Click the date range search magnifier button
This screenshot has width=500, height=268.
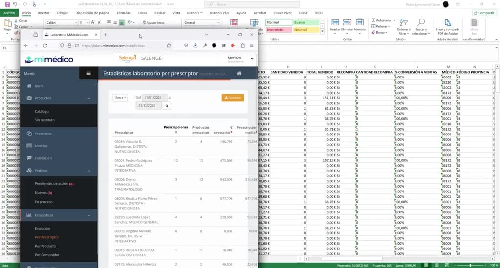[x=167, y=106]
